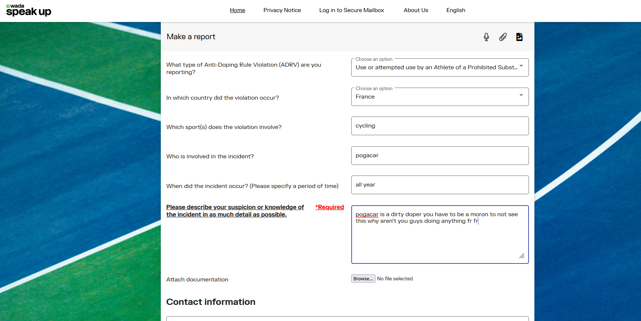Open Log in to Secure Mailbox
The width and height of the screenshot is (641, 321).
coord(352,10)
